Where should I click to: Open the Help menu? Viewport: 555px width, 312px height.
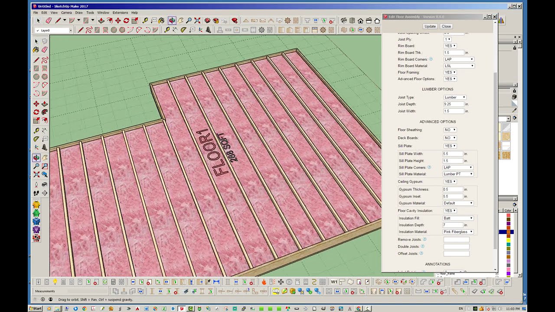click(134, 13)
